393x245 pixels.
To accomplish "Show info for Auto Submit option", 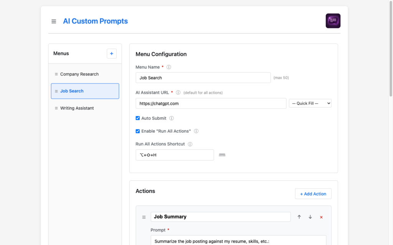I will pos(172,118).
